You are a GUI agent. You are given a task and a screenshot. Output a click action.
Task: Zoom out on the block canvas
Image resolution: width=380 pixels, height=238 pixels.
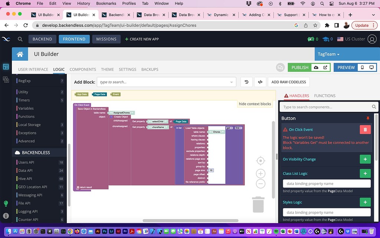pyautogui.click(x=261, y=184)
